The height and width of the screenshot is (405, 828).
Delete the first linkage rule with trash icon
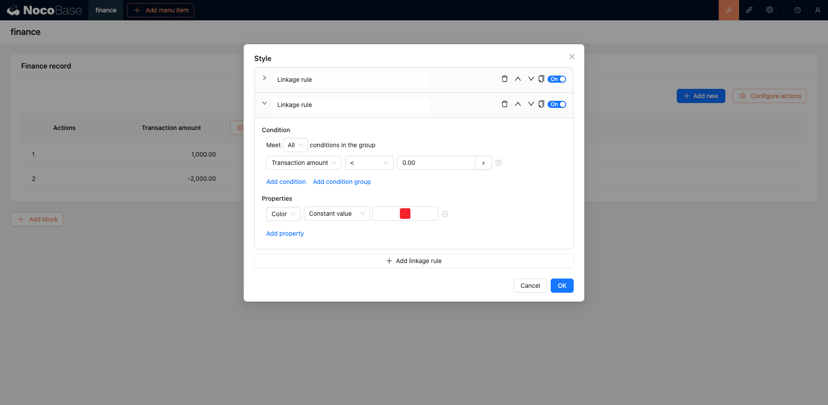coord(504,79)
